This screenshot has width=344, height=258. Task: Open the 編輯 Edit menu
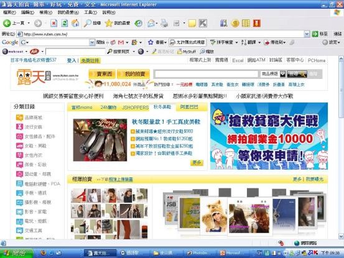(x=27, y=12)
